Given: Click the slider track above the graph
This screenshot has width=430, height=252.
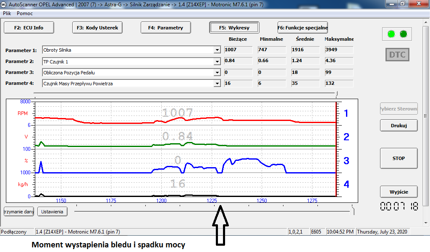Looking at the screenshot, I should 185,93.
